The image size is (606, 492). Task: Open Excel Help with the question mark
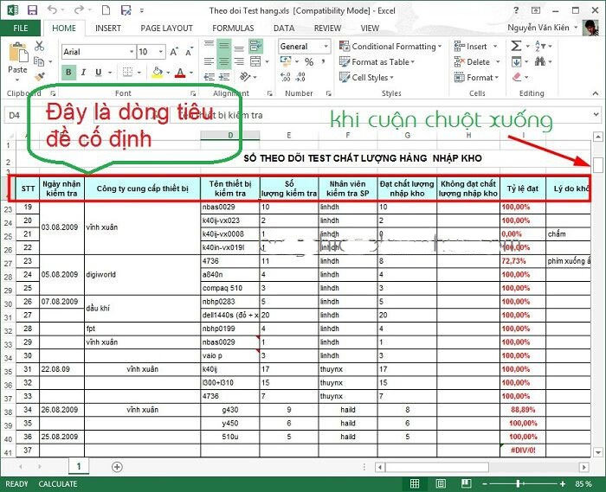(516, 10)
